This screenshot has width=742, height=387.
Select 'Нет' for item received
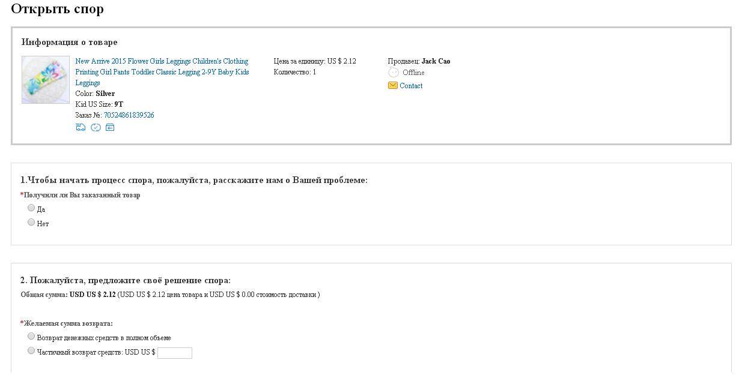[31, 222]
